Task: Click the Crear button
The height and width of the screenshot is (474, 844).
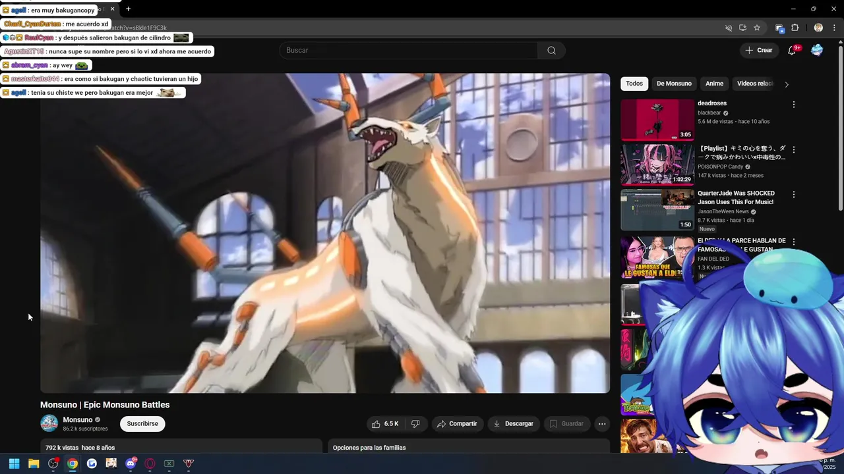Action: click(759, 50)
